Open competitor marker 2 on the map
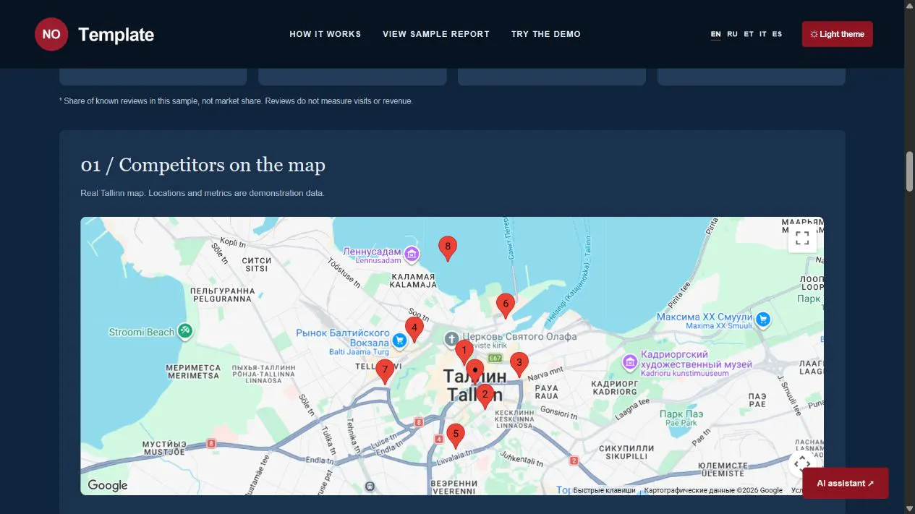Viewport: 915px width, 514px height. (x=485, y=396)
